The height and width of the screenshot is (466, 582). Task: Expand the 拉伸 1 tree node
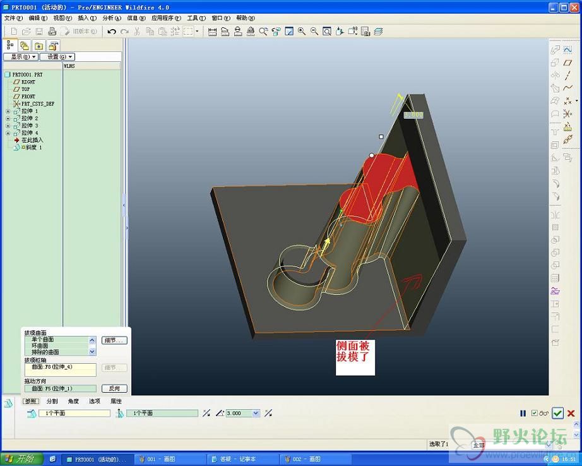[x=8, y=111]
